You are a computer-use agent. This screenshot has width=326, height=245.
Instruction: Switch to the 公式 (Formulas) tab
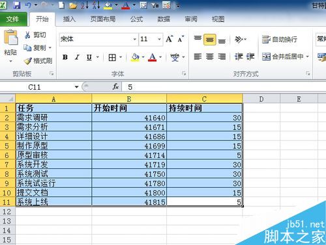[136, 19]
